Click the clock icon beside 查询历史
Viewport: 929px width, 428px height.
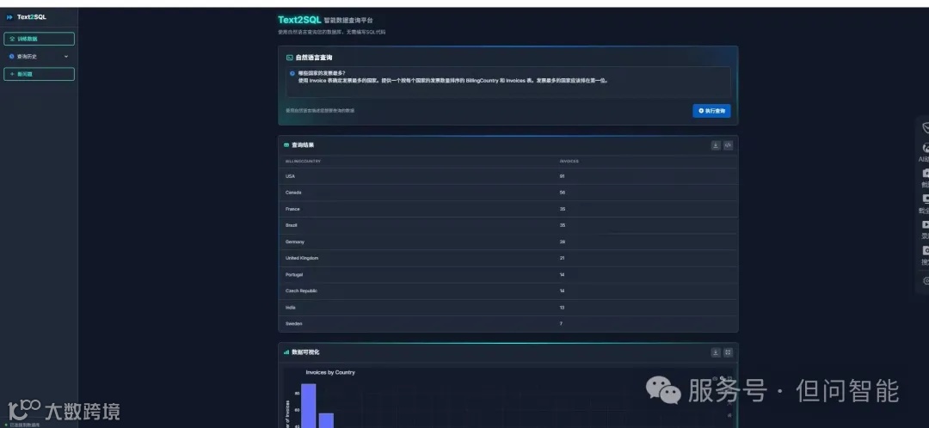pyautogui.click(x=11, y=56)
